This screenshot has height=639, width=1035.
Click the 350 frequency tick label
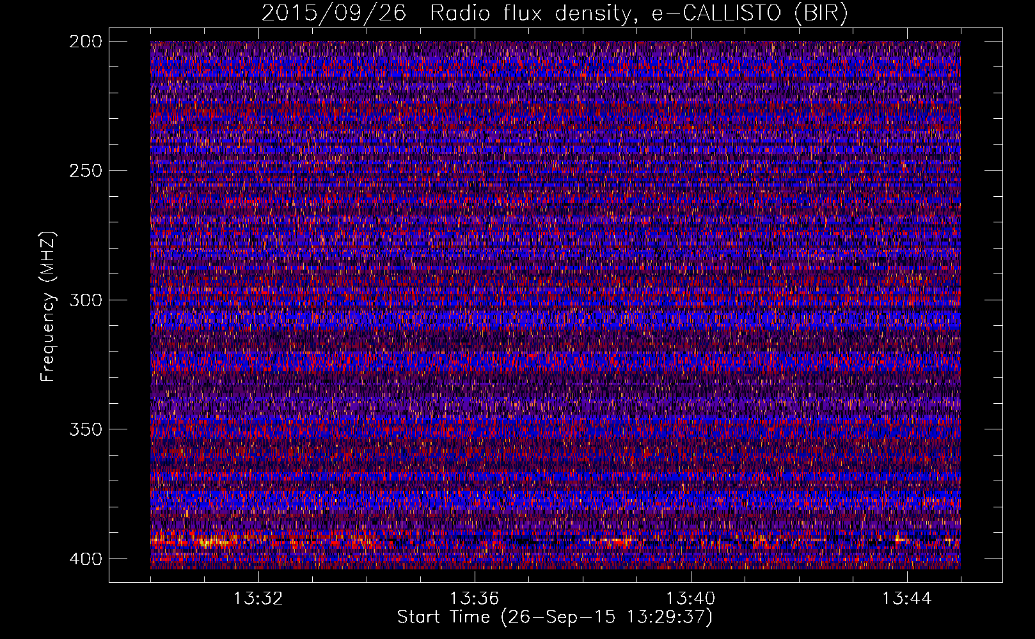tap(85, 429)
